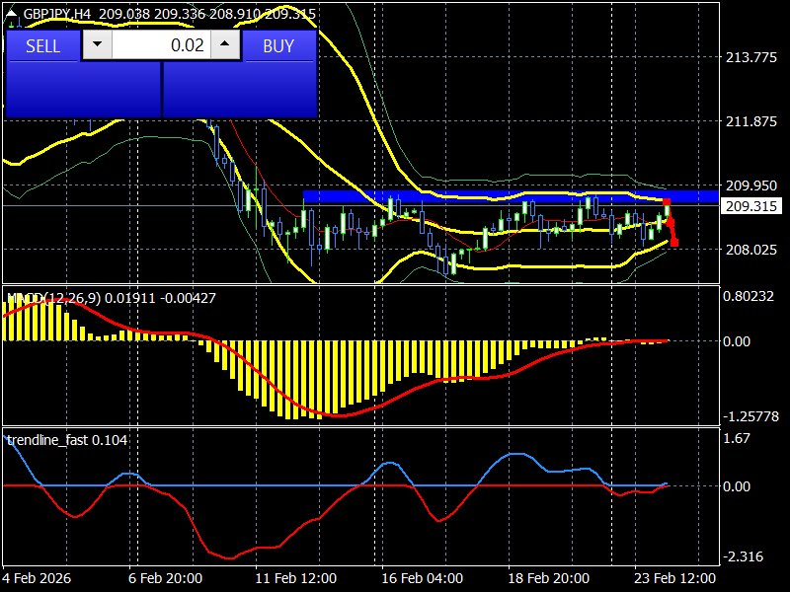This screenshot has height=592, width=790.
Task: Click the 23 Feb 12:00 time label
Action: [x=675, y=578]
